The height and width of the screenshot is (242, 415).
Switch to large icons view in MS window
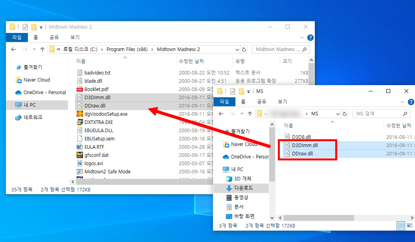409,226
